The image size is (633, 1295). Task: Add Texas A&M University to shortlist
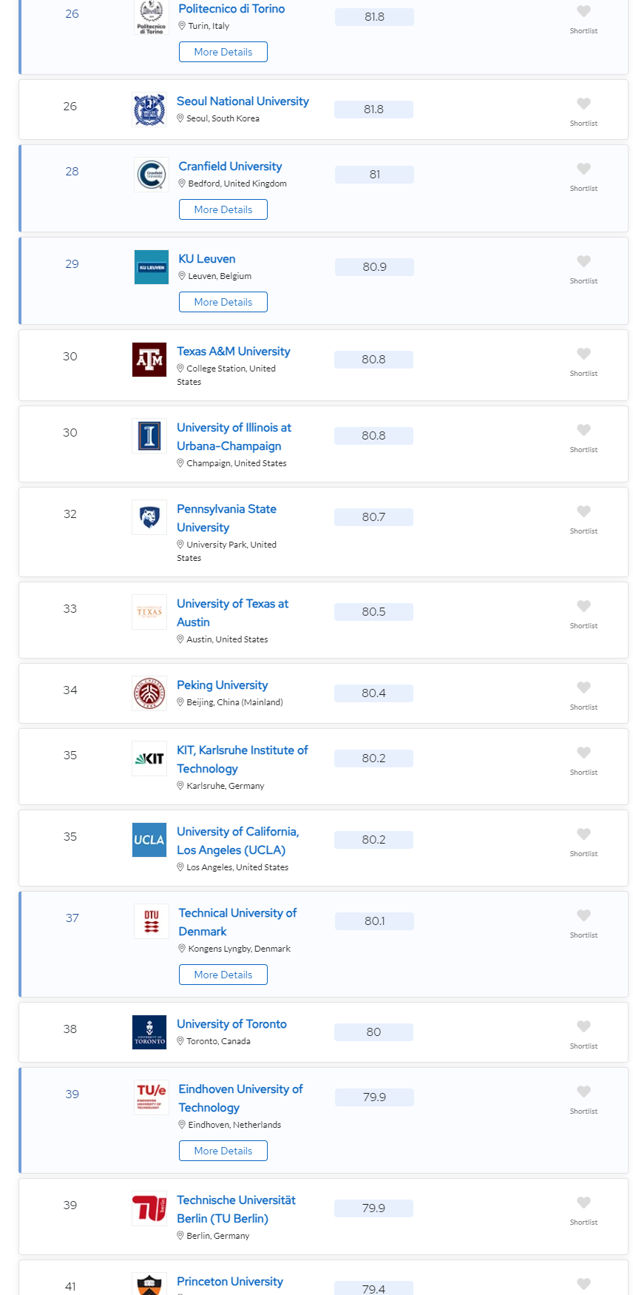tap(583, 354)
